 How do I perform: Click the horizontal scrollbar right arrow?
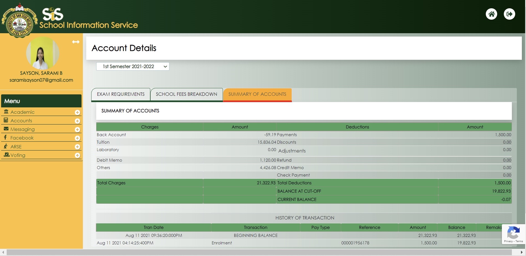522,252
